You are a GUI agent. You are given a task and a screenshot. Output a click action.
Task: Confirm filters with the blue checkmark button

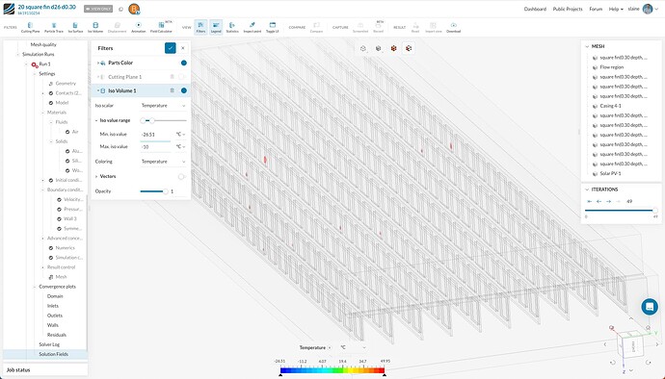[170, 48]
